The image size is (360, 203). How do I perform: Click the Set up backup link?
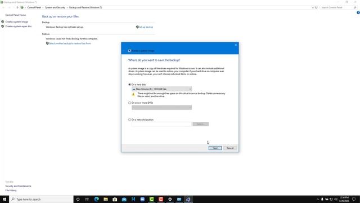pos(146,27)
